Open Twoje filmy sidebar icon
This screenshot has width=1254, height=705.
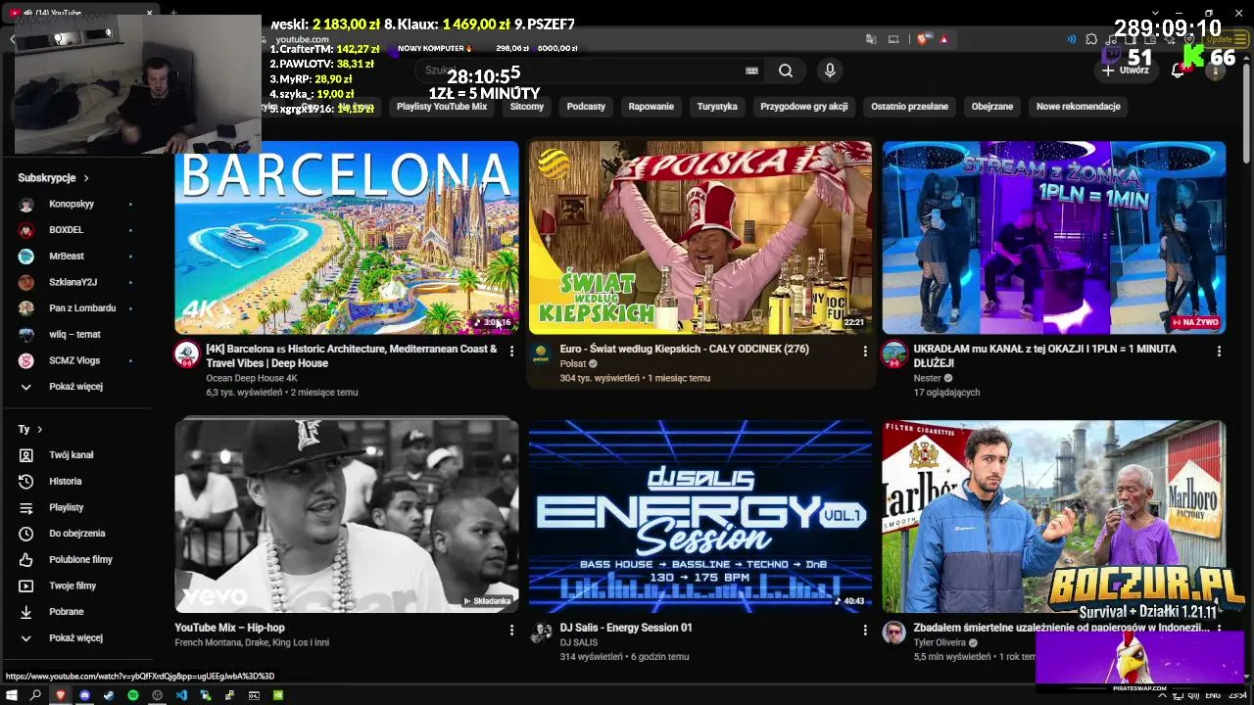click(x=26, y=586)
